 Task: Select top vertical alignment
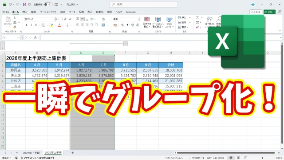(x=78, y=19)
